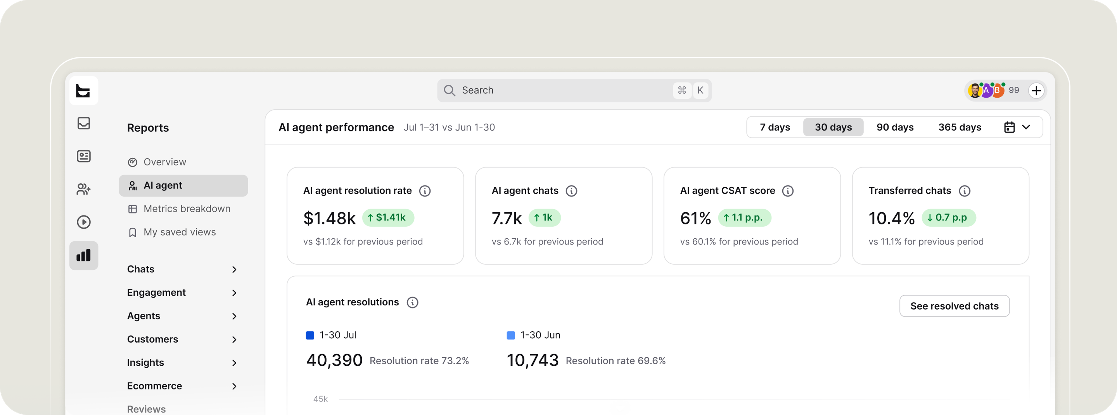Image resolution: width=1117 pixels, height=415 pixels.
Task: Open the team members icon in sidebar
Action: [84, 189]
